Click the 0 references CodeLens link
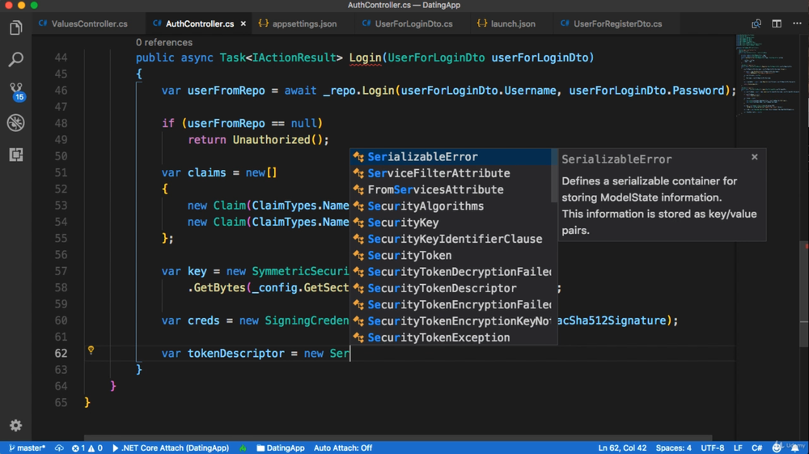Viewport: 809px width, 454px height. pyautogui.click(x=164, y=42)
